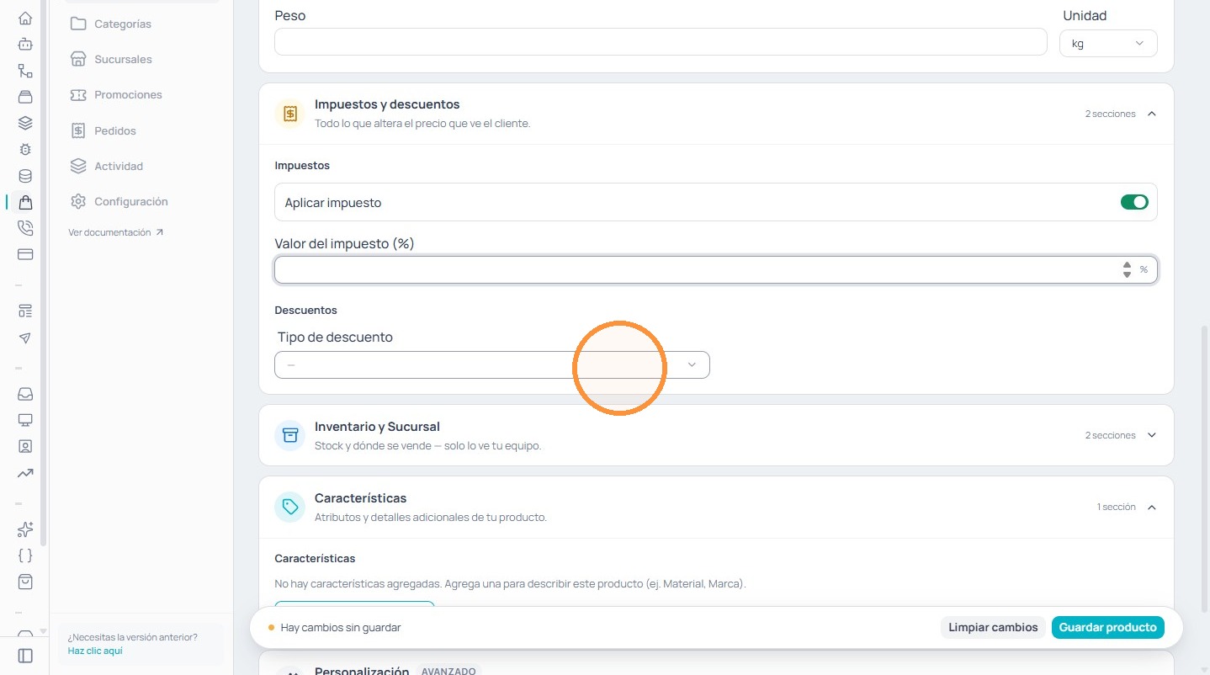Open the flow diagram icon
This screenshot has height=675, width=1210.
tap(25, 71)
